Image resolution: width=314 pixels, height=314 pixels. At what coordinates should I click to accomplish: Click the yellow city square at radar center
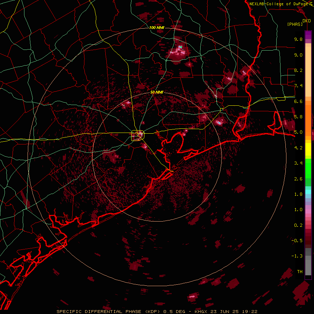[138, 135]
